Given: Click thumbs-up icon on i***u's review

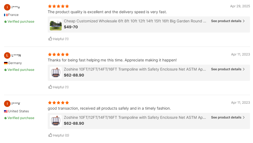Looking at the screenshot, I should (x=50, y=39).
